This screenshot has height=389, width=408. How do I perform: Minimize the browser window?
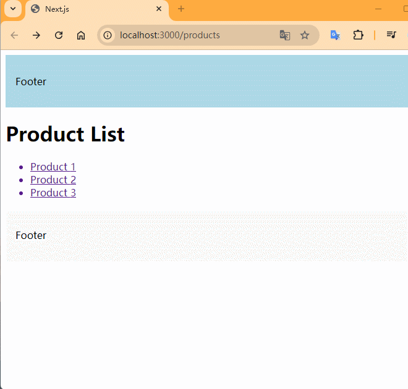point(378,9)
